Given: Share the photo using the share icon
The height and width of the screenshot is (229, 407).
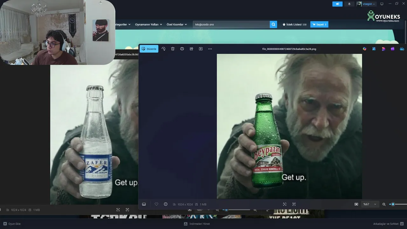Looking at the screenshot, I should click(x=191, y=49).
